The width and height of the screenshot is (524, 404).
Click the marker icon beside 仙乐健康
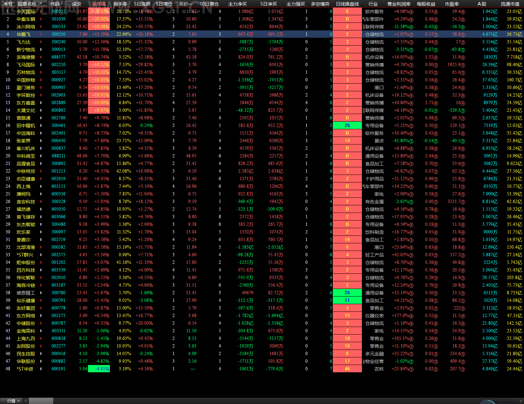[41, 301]
